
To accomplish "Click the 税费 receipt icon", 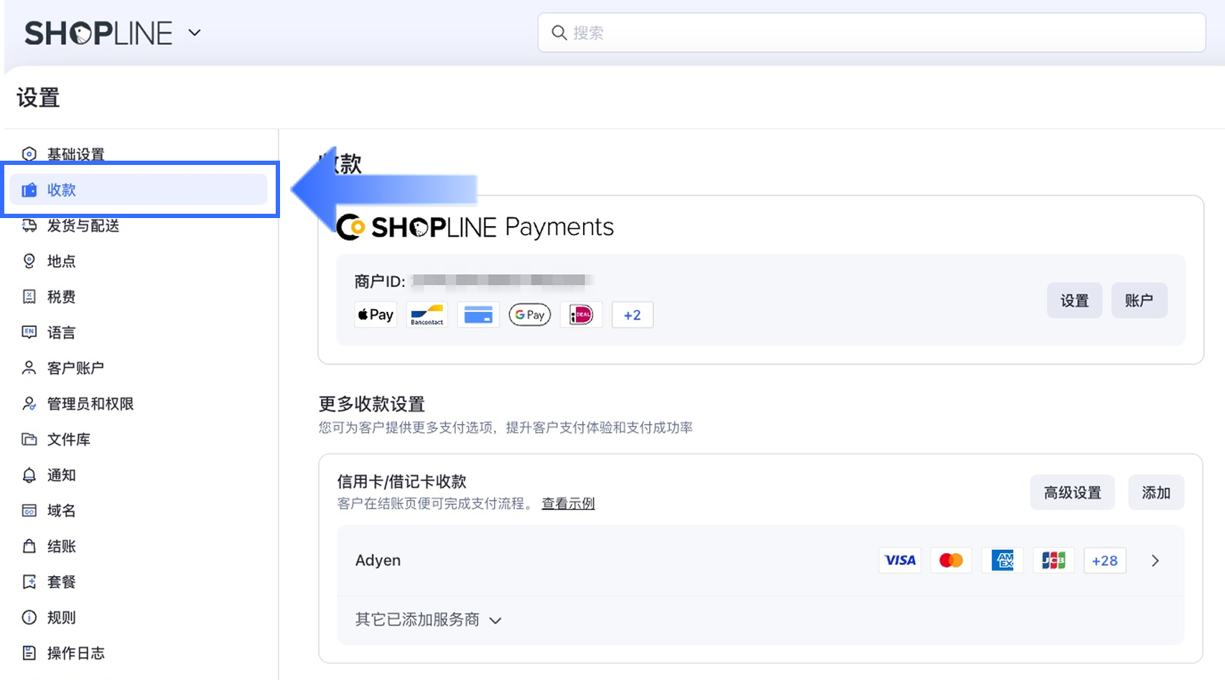I will click(x=29, y=297).
